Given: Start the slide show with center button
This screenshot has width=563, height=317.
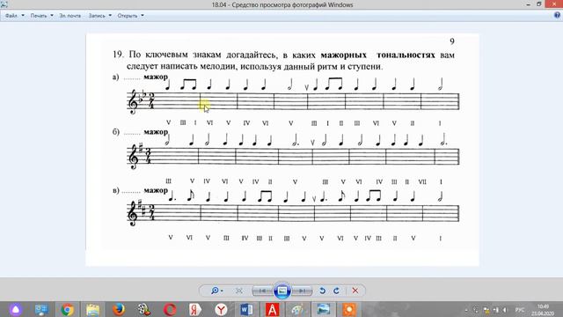Looking at the screenshot, I should (x=282, y=291).
